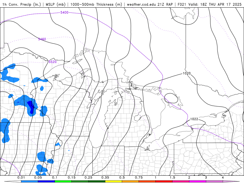Viewport: 244px width, 183px height.
Task: Select the red legend swatch
Action: tap(164, 181)
